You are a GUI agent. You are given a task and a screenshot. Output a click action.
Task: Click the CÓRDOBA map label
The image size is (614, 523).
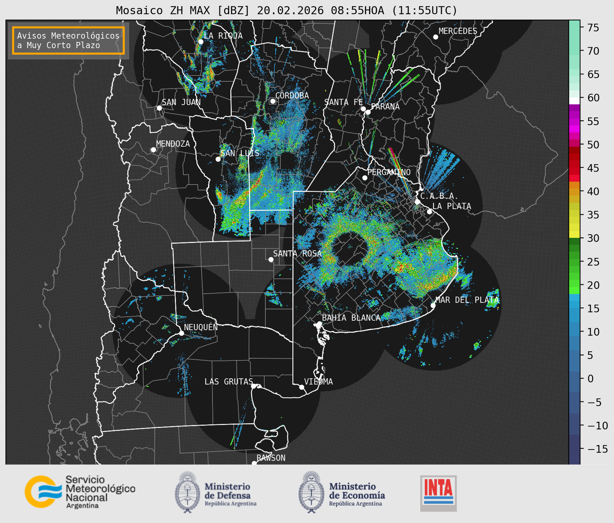[292, 95]
